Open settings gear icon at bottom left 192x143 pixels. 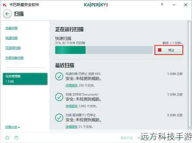(7, 138)
